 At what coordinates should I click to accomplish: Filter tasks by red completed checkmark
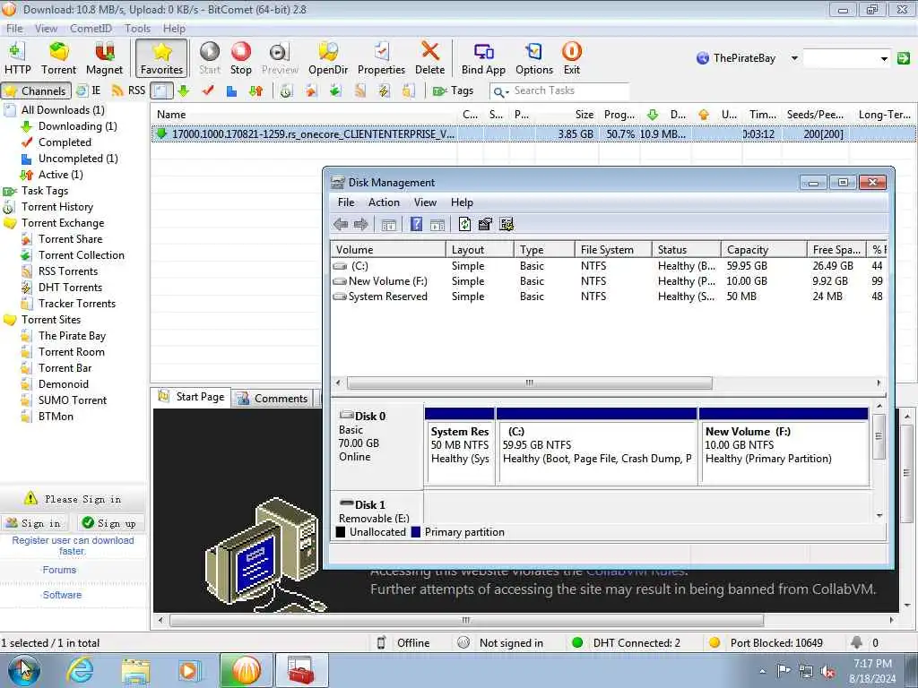(207, 90)
